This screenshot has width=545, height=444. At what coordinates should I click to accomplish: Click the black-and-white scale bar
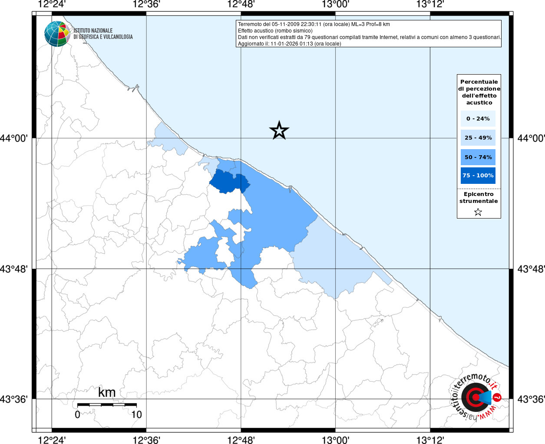[x=107, y=405]
